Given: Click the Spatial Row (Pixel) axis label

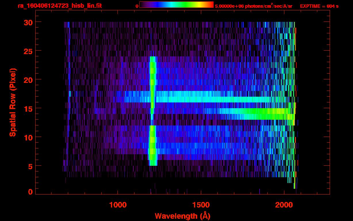Looking at the screenshot, I should click(12, 102).
